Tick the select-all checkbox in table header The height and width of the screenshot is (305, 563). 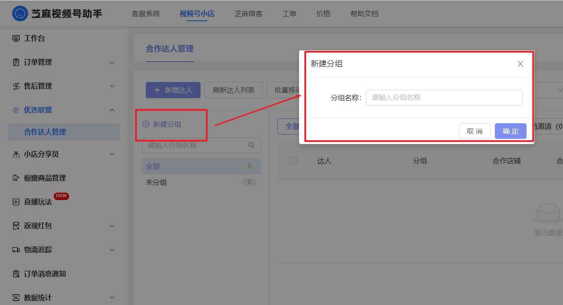293,161
